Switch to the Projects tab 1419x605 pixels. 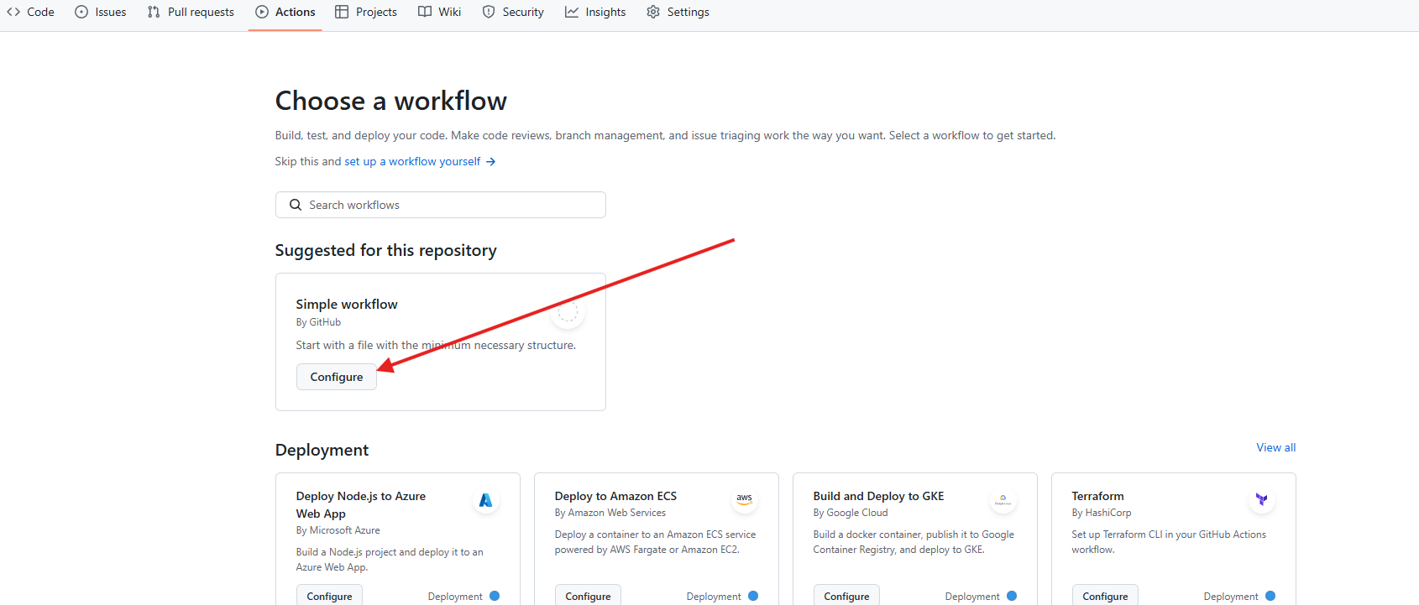coord(366,12)
